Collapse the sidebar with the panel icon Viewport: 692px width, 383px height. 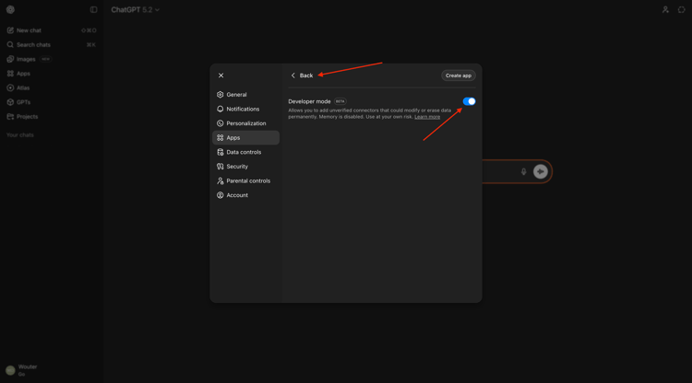coord(93,10)
